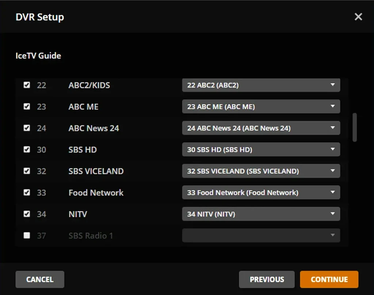Click the IceTV Guide heading

pyautogui.click(x=38, y=56)
